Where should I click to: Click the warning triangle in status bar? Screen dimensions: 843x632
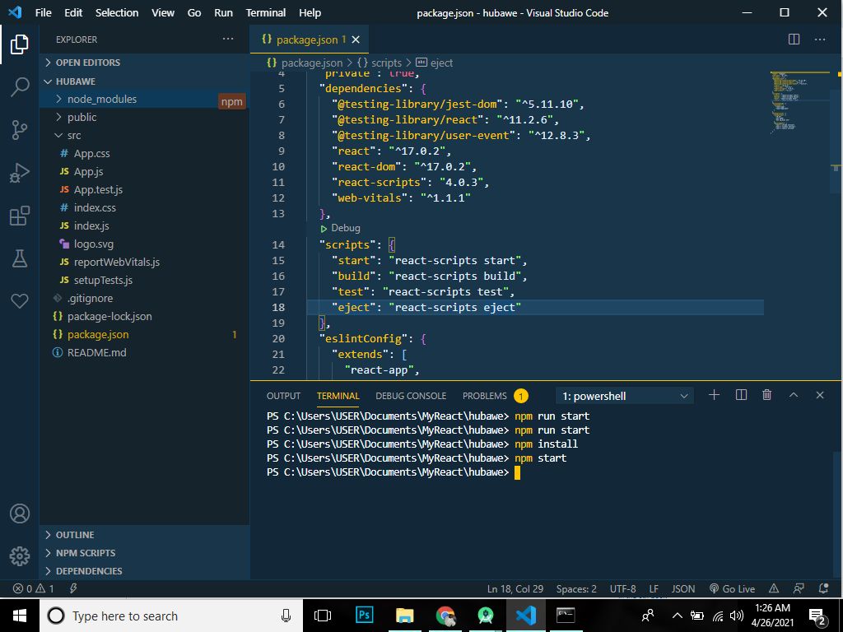[774, 588]
